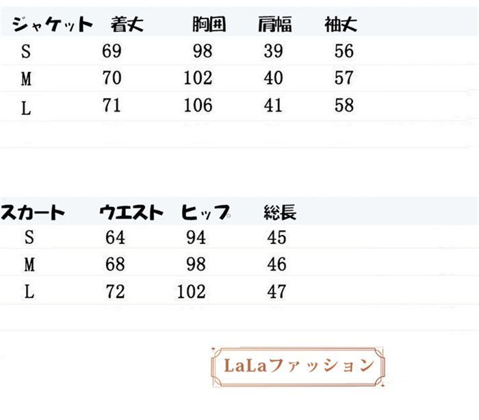Click the jacket bust value 102

point(198,77)
